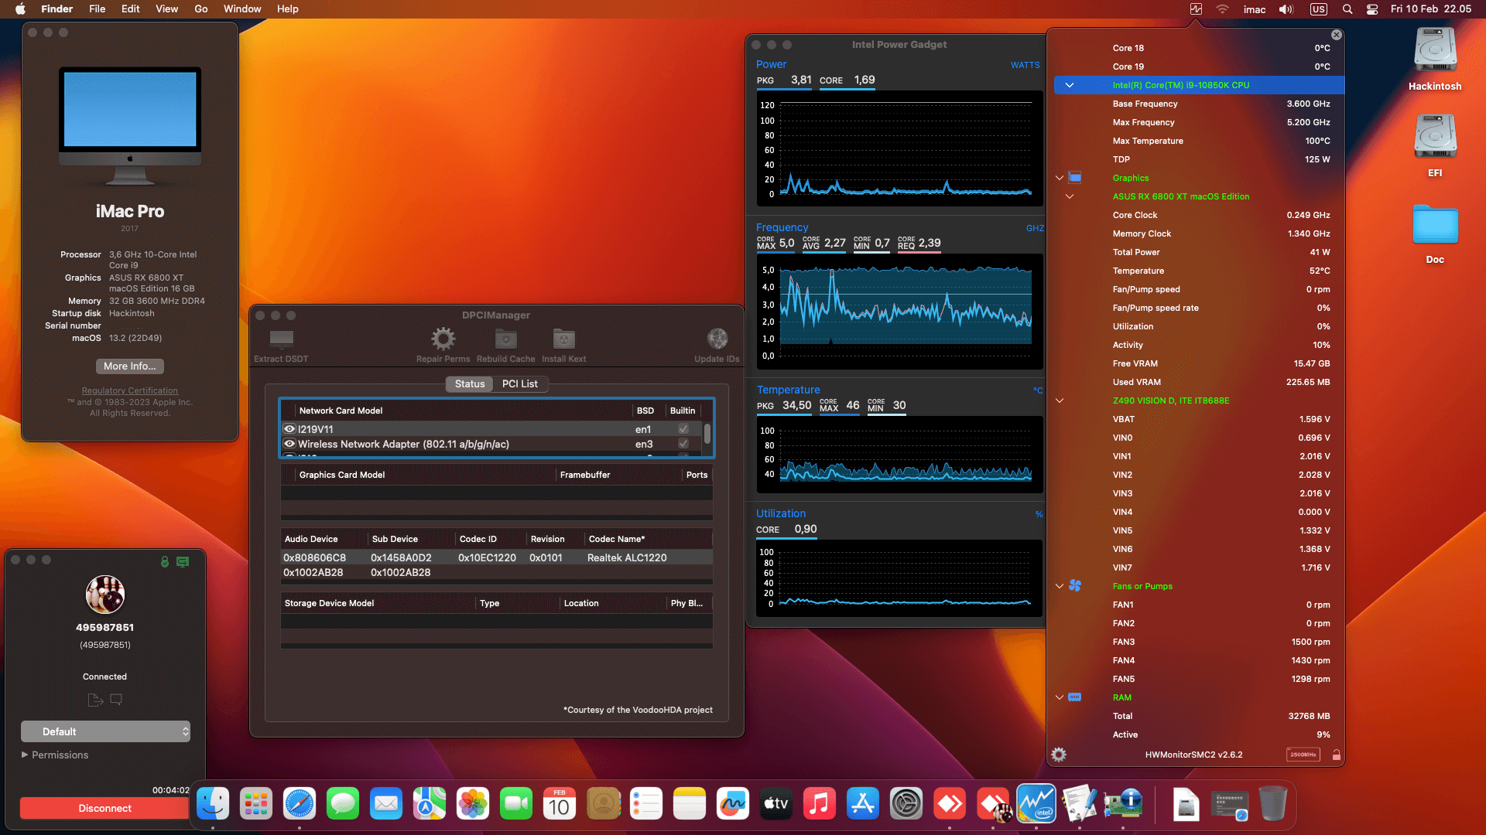Select the Repair Perms tool in DPCIManager
1486x835 pixels.
442,340
